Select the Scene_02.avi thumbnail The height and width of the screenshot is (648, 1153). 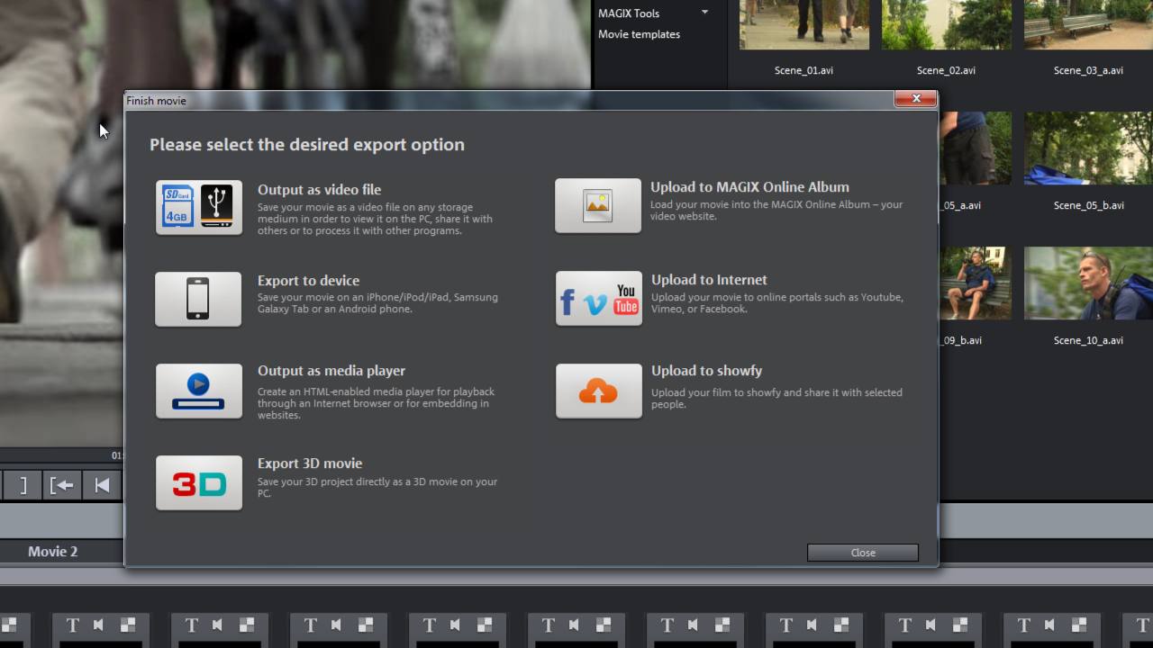(x=946, y=24)
